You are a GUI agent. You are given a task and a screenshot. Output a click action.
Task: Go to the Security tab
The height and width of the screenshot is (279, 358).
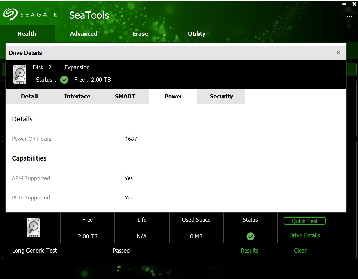[x=221, y=96]
